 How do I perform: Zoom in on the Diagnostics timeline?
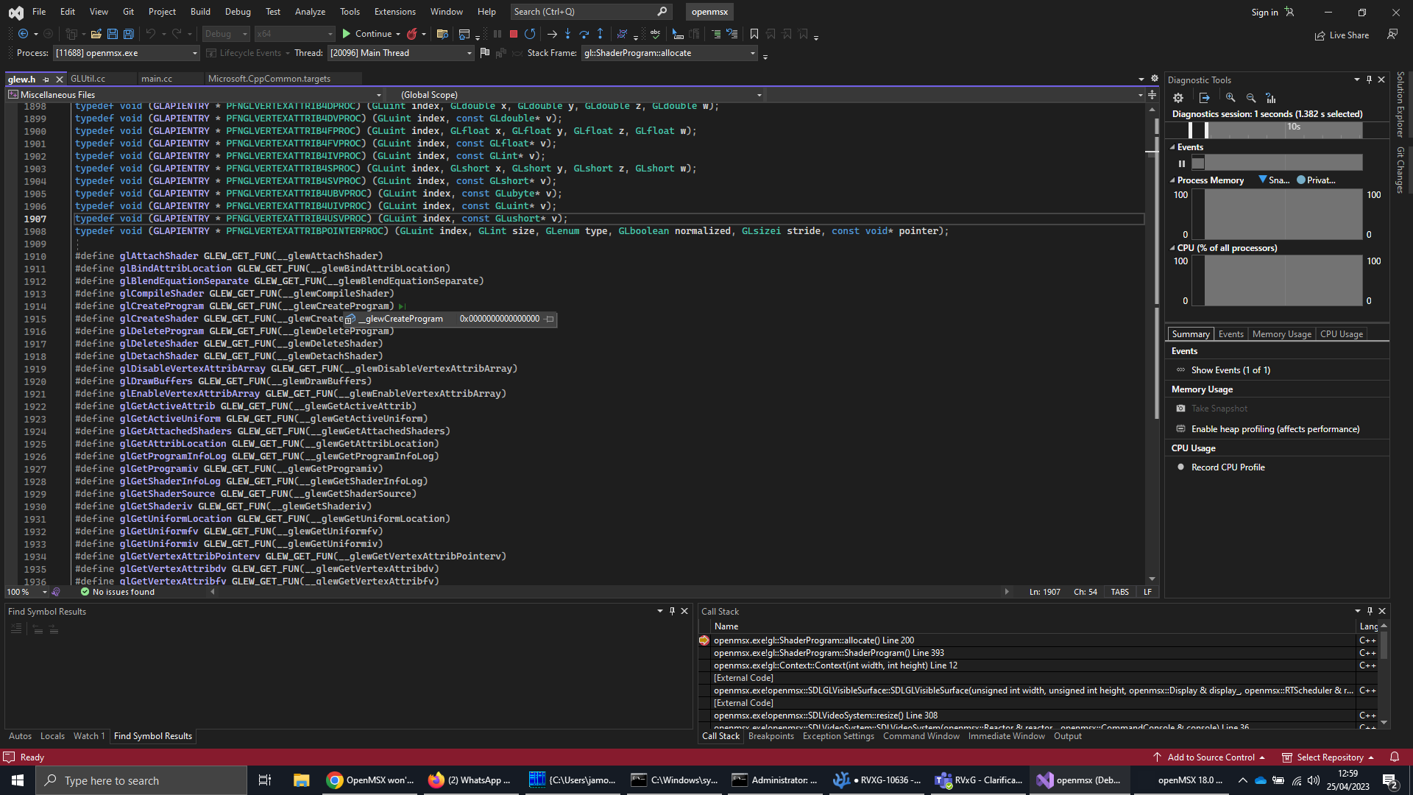[x=1231, y=97]
